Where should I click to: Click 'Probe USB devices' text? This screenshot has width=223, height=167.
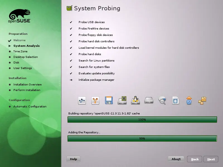[92, 22]
